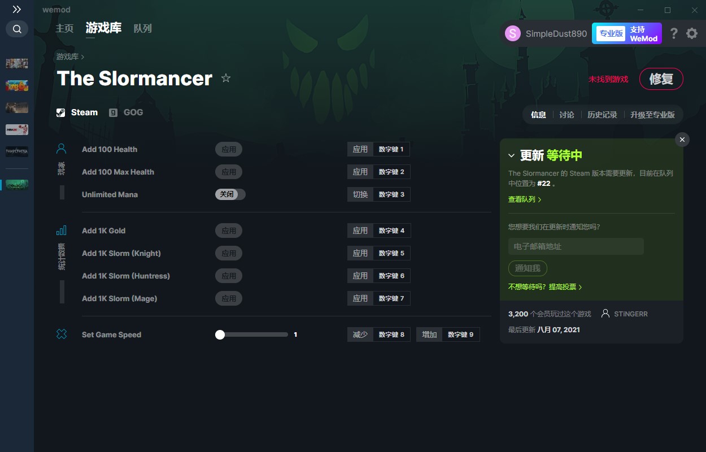The image size is (706, 452).
Task: Apply Add 100 Health cheat
Action: point(229,149)
